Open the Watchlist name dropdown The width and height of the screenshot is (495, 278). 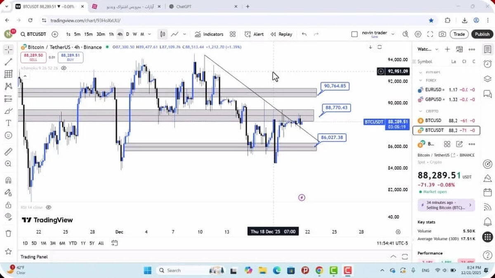coord(428,49)
